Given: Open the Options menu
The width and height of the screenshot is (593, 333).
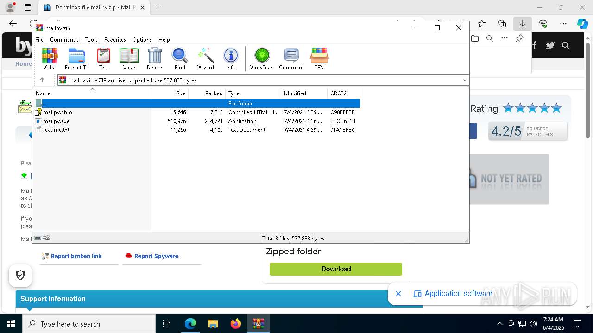Looking at the screenshot, I should 142,40.
